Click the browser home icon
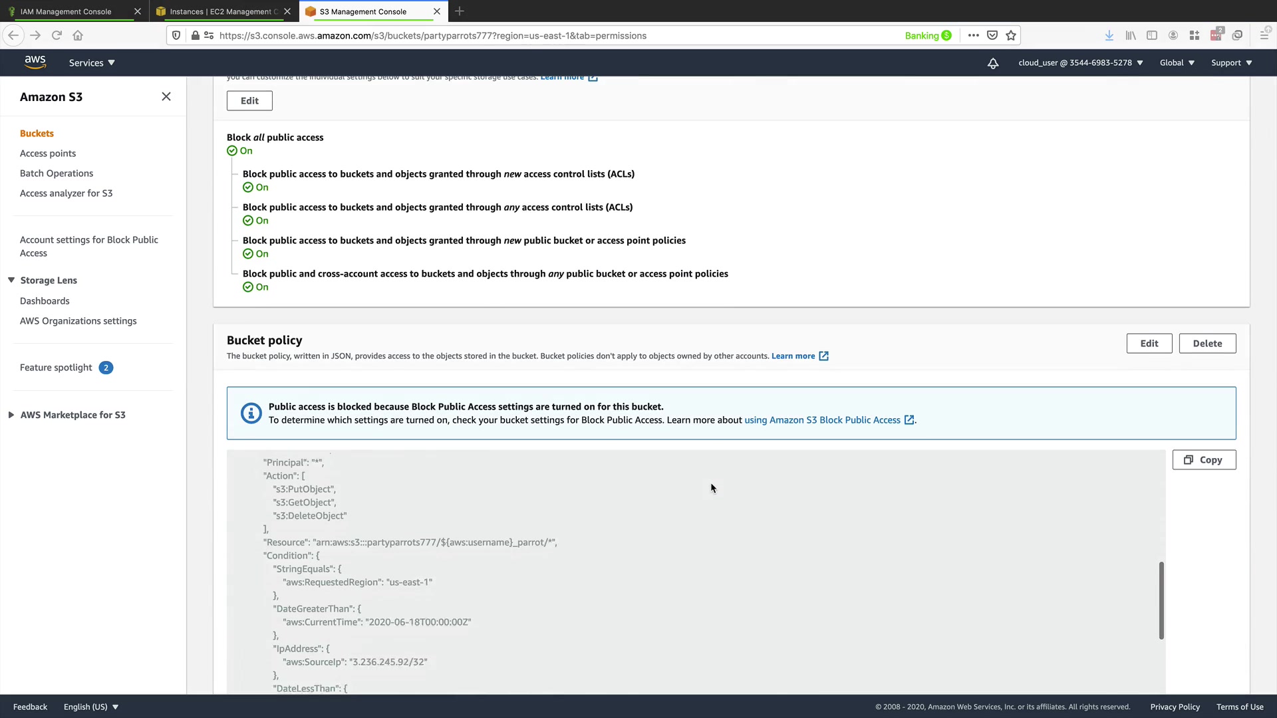 pyautogui.click(x=78, y=36)
